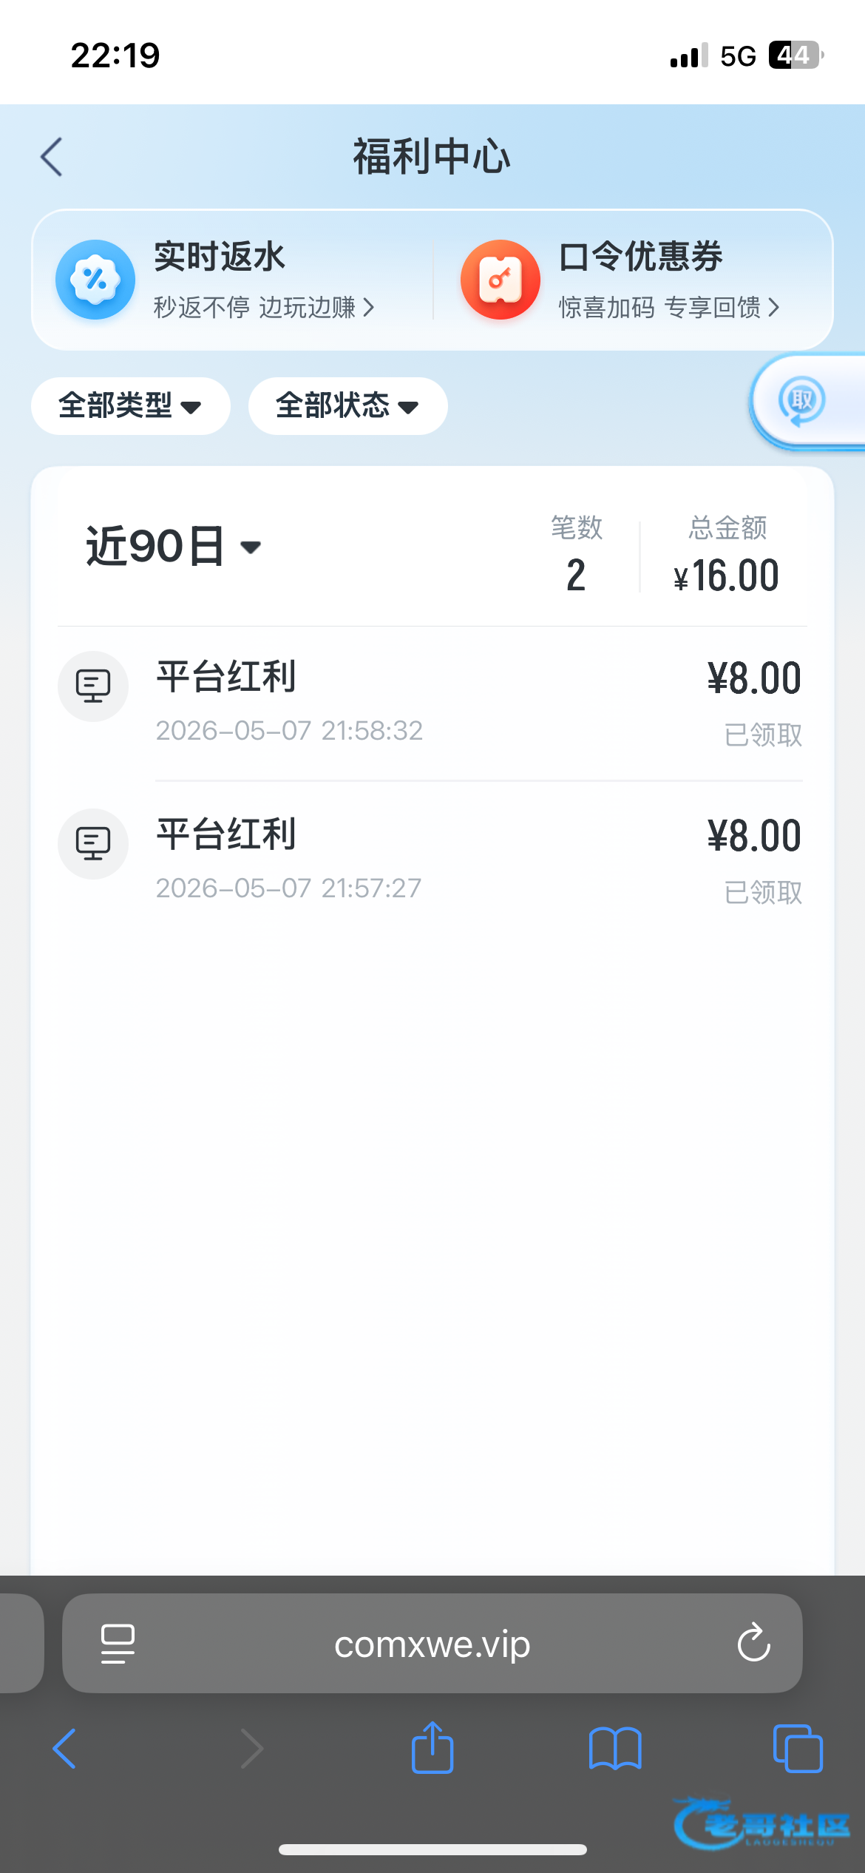Image resolution: width=865 pixels, height=1873 pixels.
Task: Open 秒返不停 边玩边赚 link
Action: [x=264, y=307]
